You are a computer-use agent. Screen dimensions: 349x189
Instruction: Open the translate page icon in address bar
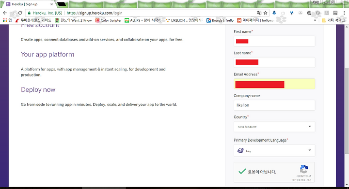point(259,13)
